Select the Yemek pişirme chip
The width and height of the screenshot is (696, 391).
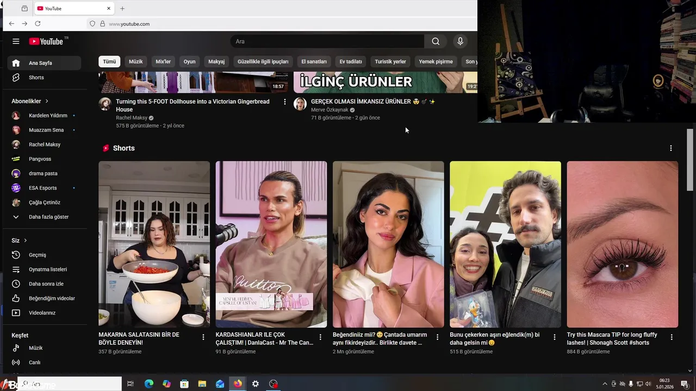(436, 61)
